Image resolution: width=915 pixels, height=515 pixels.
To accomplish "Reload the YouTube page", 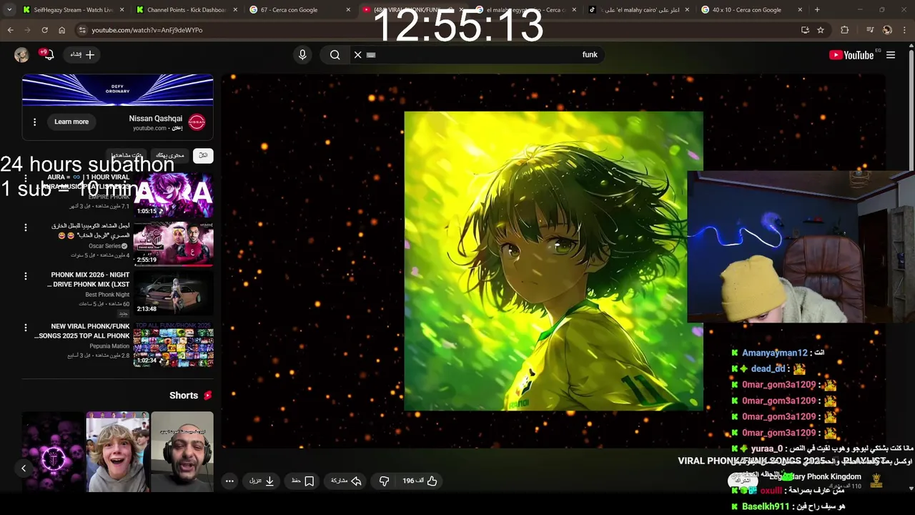I will (x=44, y=30).
